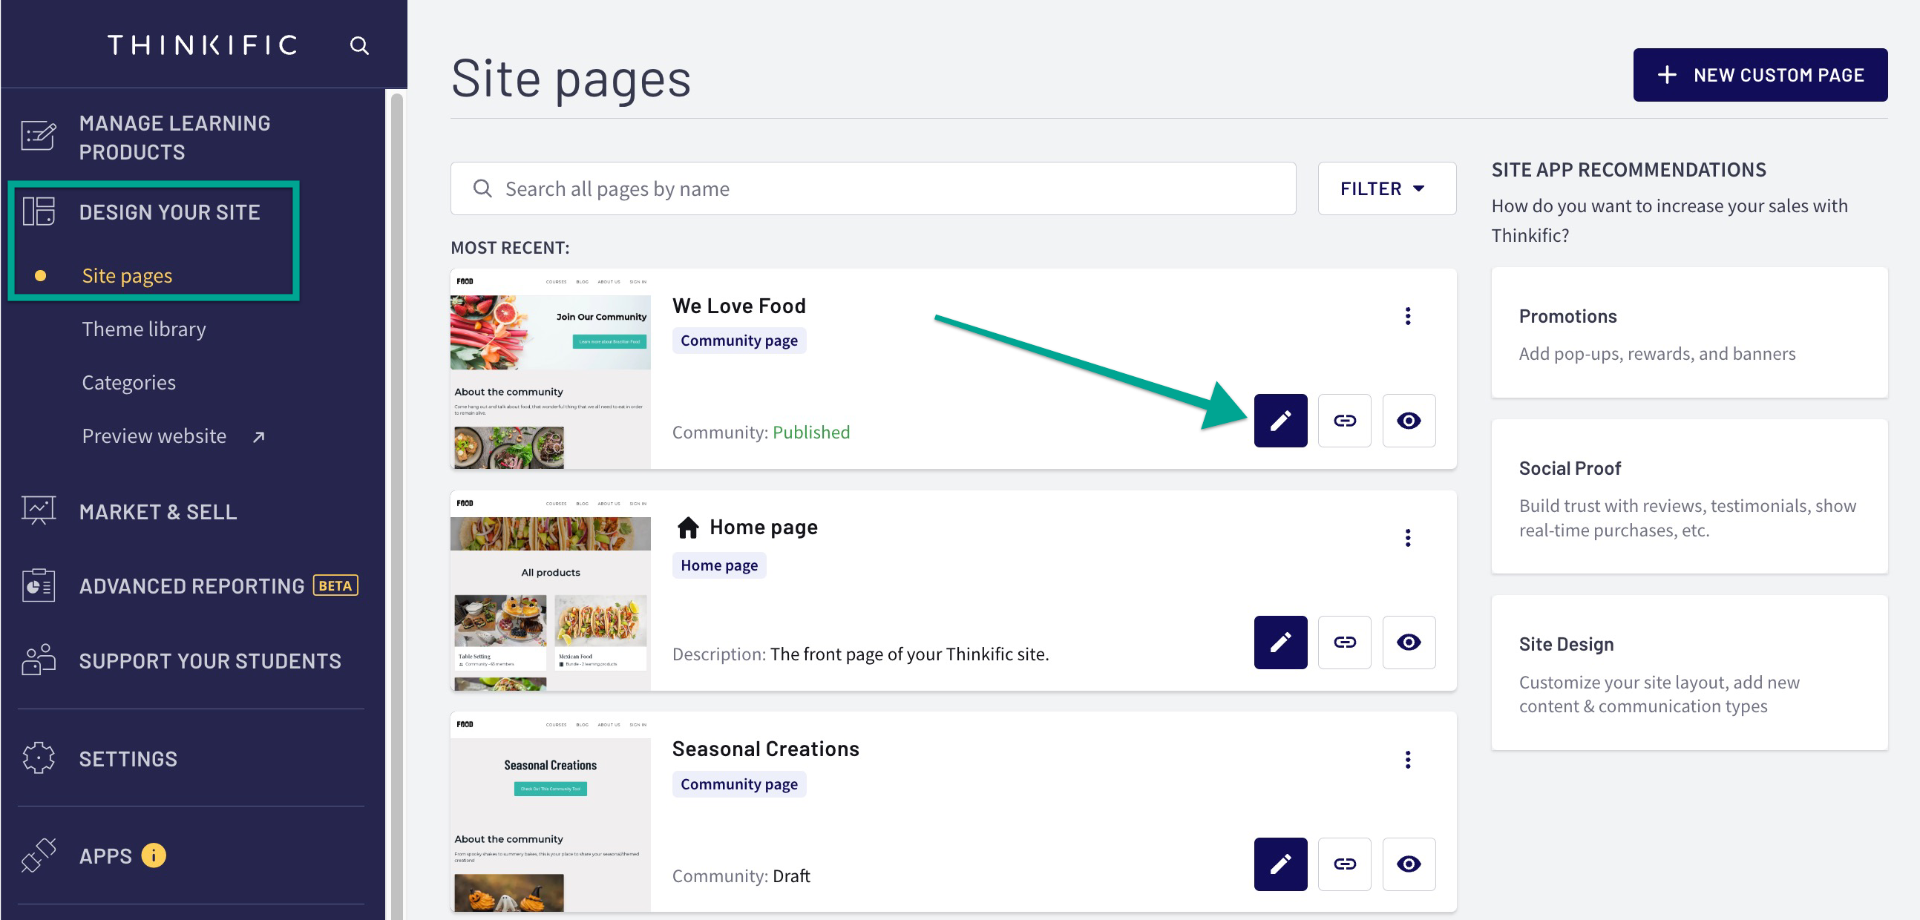This screenshot has height=920, width=1920.
Task: Open the We Love Food options menu
Action: coord(1408,316)
